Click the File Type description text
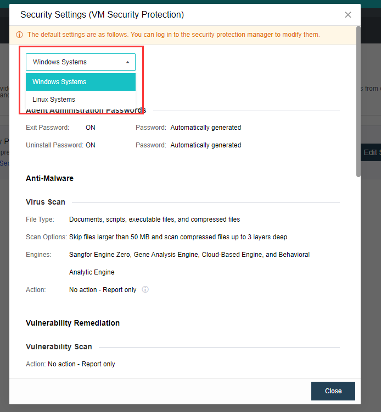This screenshot has height=412, width=381. (x=154, y=219)
